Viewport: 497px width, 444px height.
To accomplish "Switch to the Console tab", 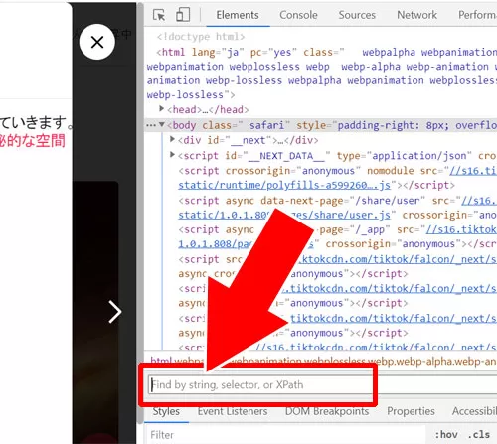I will point(298,15).
